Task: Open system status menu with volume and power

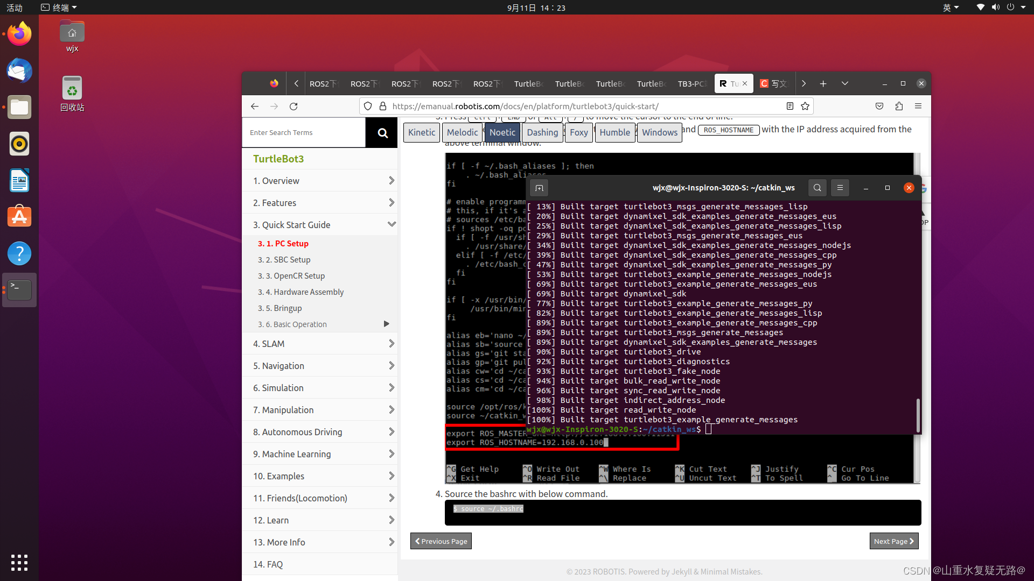Action: [1001, 8]
